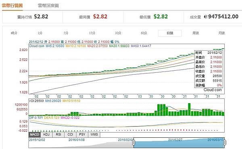
Task: Show the WMS indicator
Action: point(94,135)
